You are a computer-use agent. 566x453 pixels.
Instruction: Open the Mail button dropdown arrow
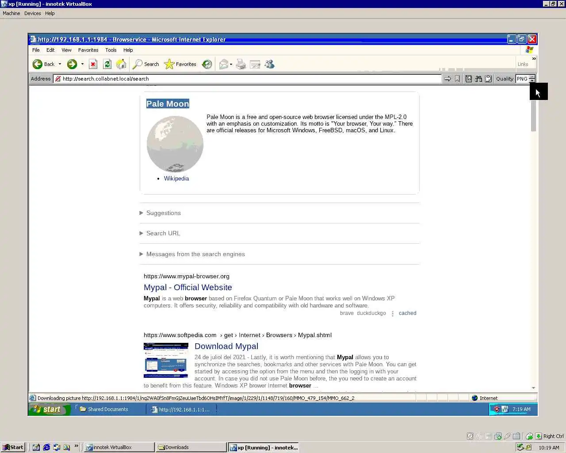[231, 64]
